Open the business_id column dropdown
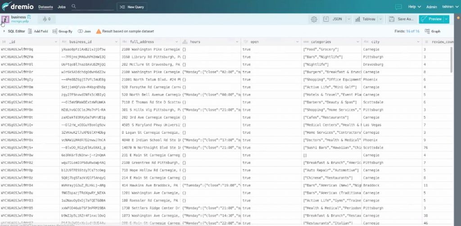 (x=117, y=42)
